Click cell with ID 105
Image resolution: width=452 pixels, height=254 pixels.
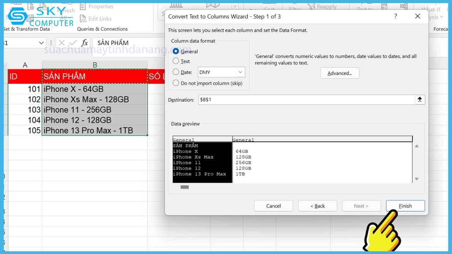25,131
